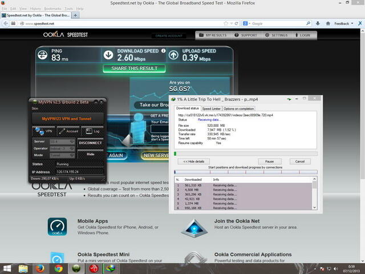Open My Results in Speedtest header

pyautogui.click(x=213, y=35)
